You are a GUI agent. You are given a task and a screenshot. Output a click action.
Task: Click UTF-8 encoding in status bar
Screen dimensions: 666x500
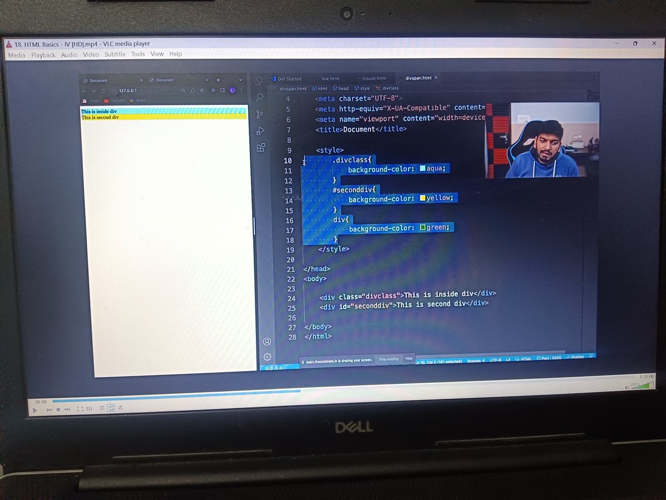[495, 360]
